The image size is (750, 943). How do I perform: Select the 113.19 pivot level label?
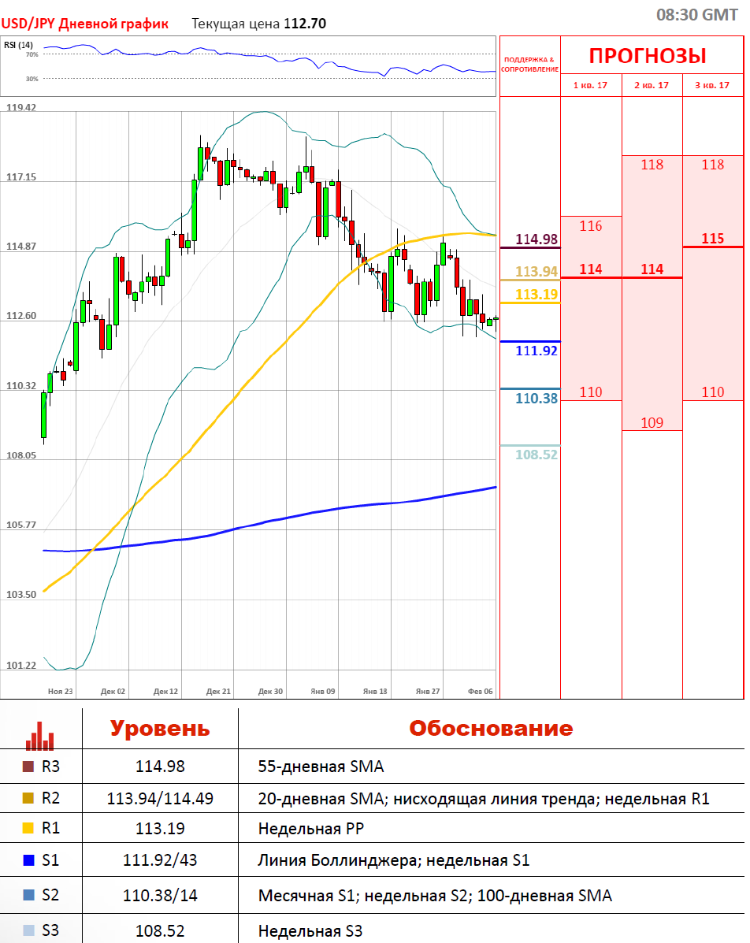537,295
